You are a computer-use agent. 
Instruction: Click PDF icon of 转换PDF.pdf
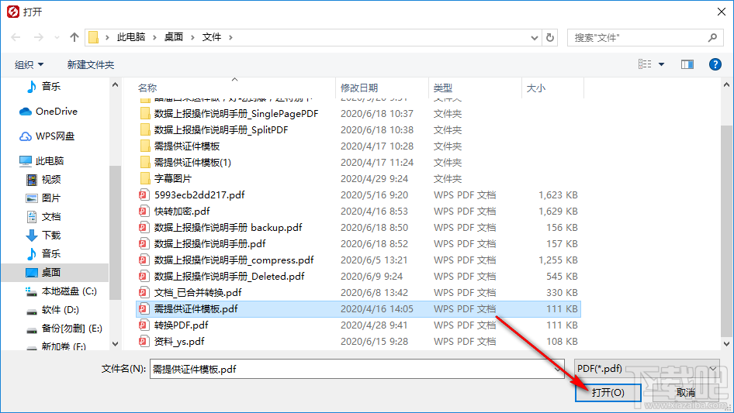(x=144, y=325)
